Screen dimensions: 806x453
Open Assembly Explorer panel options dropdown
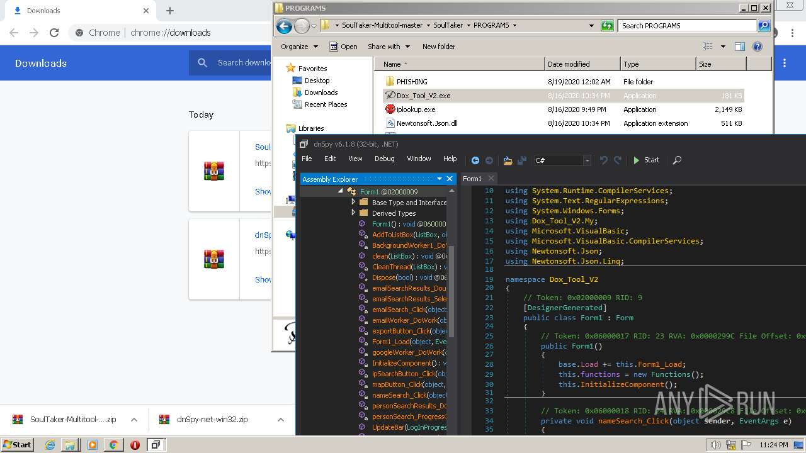coord(440,179)
